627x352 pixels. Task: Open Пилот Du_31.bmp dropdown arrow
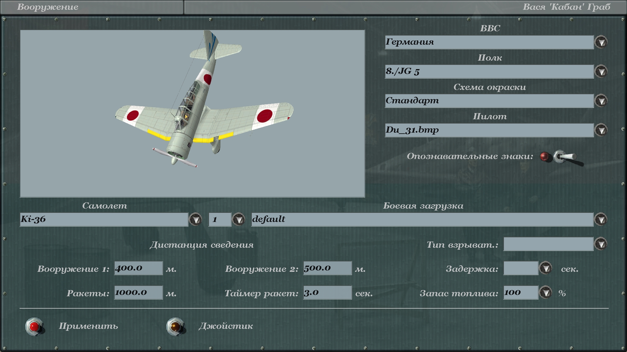pyautogui.click(x=601, y=130)
